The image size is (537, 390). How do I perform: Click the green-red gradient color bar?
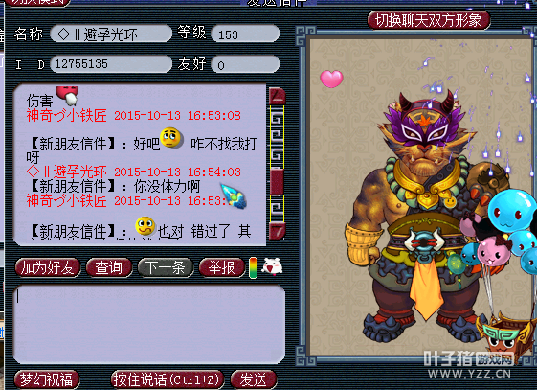pos(253,267)
